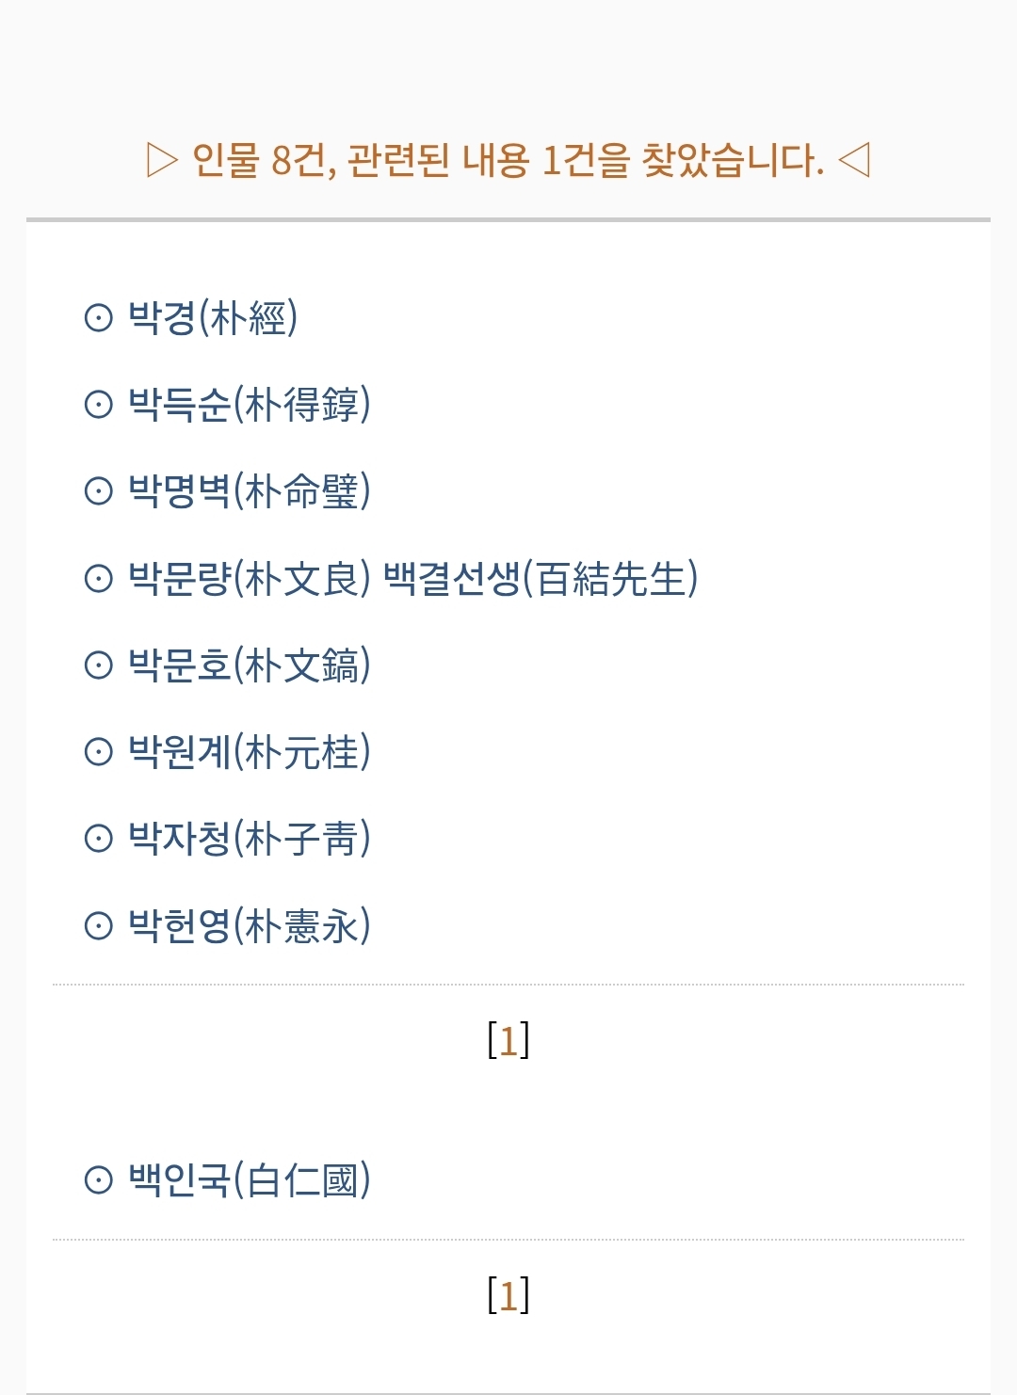Open the 박헌영(朴憲永) person entry
This screenshot has width=1017, height=1395.
point(250,926)
